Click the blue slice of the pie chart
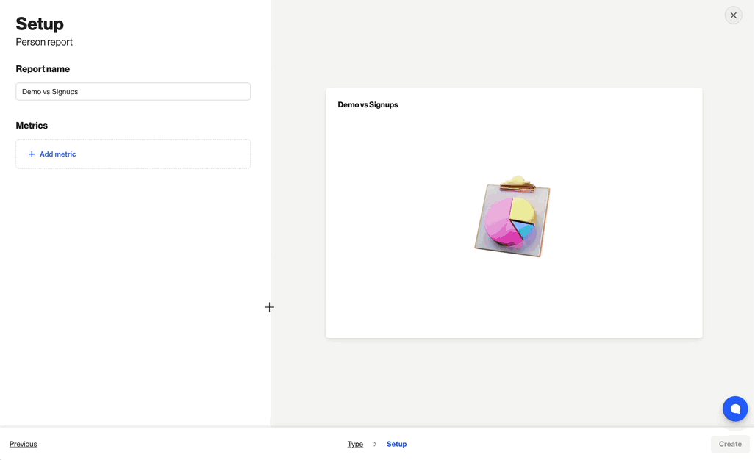Screen dimensions: 755x460 (525, 229)
